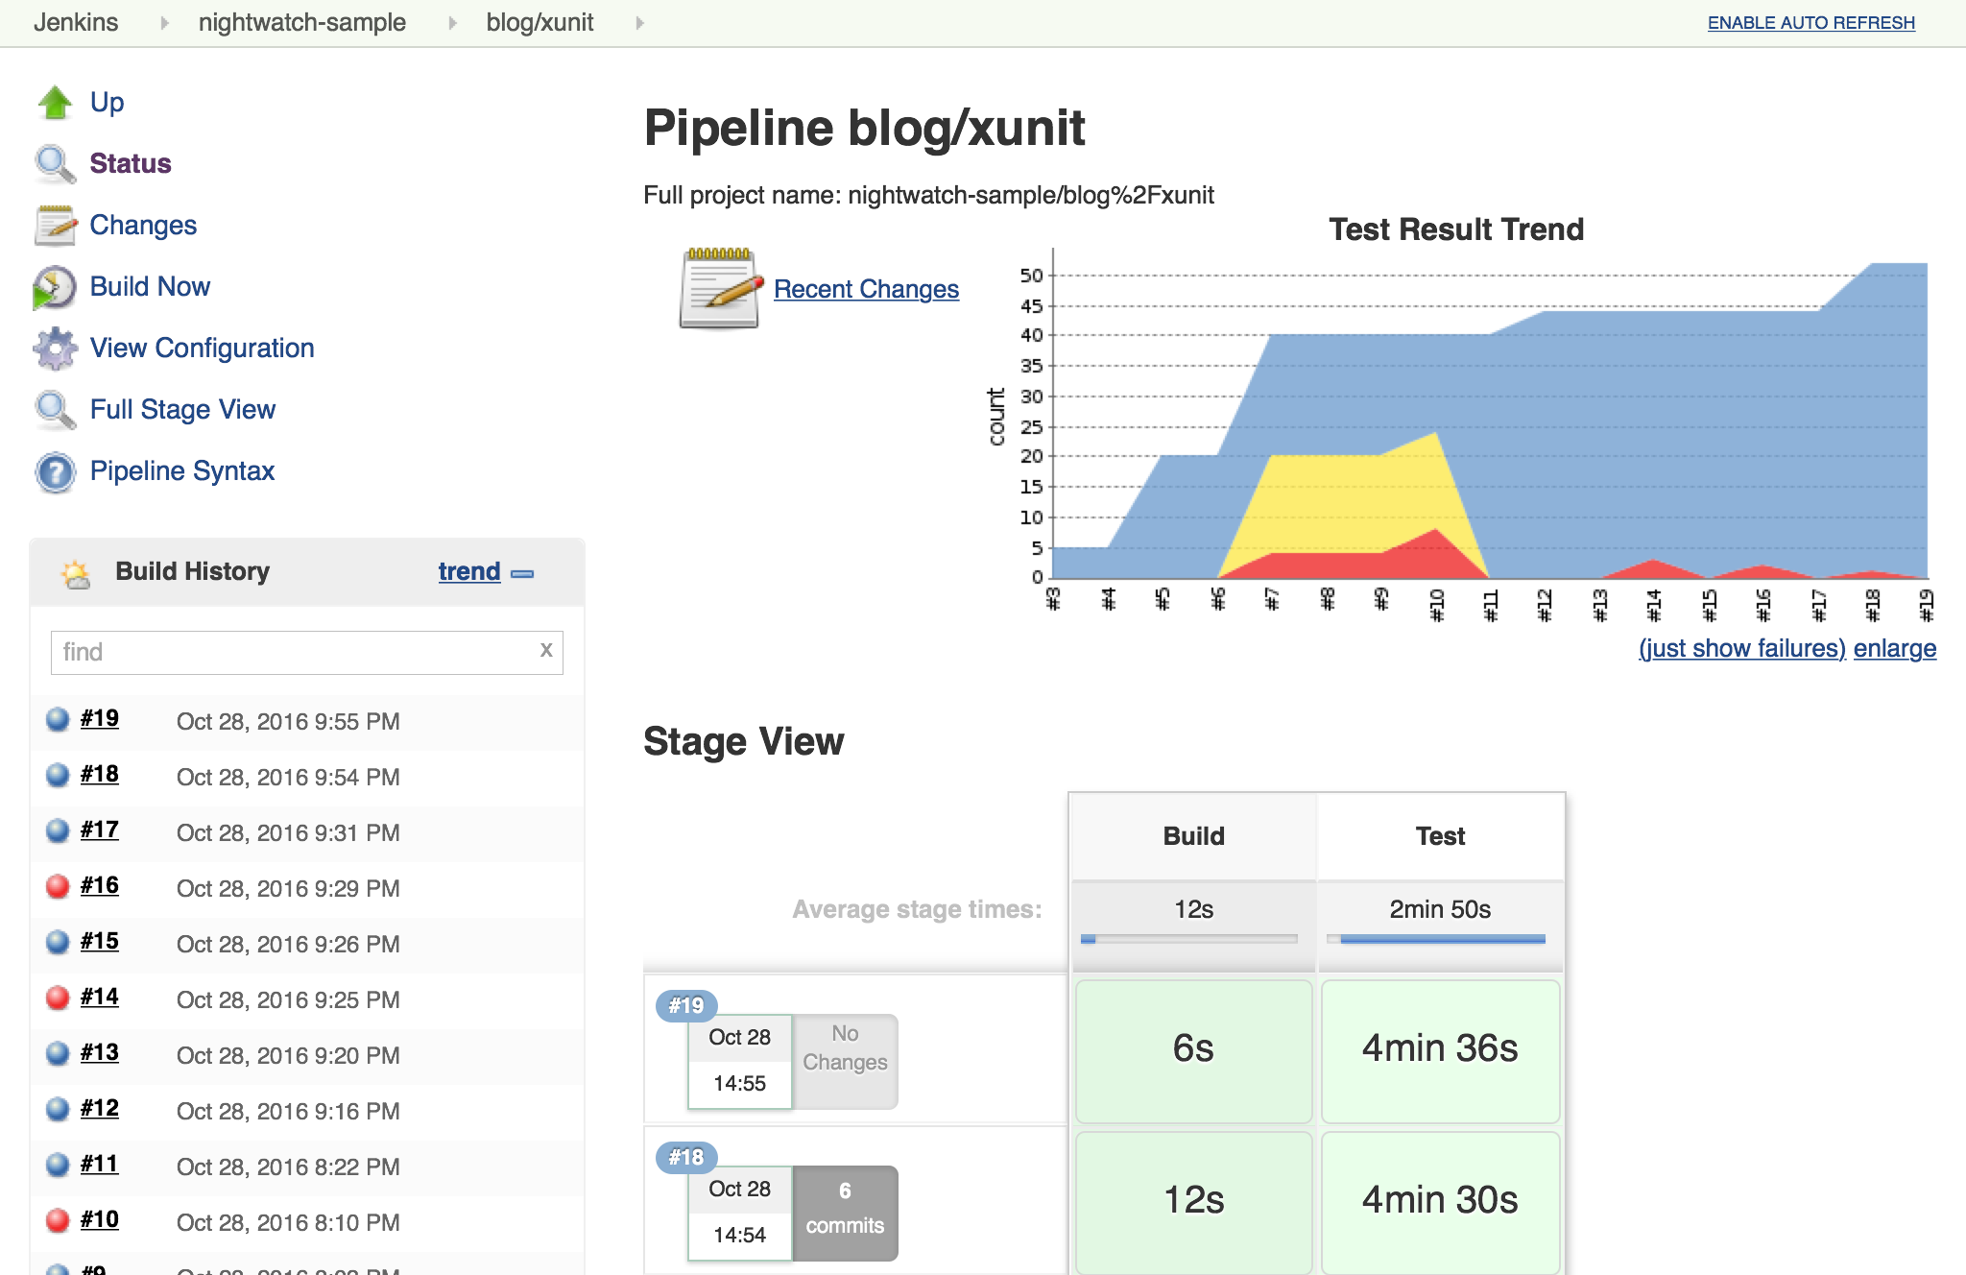Open build #19 in the history
Image resolution: width=1966 pixels, height=1275 pixels.
tap(100, 719)
